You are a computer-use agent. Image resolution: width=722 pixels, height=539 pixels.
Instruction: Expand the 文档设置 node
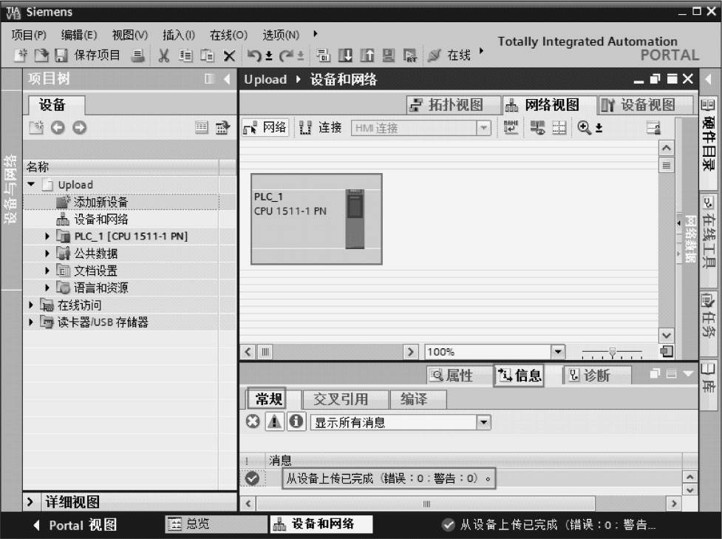47,271
